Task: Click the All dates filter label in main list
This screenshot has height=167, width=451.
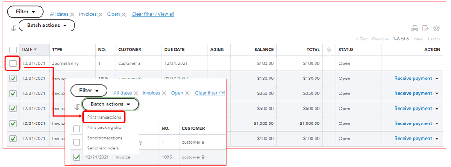Action: click(59, 14)
